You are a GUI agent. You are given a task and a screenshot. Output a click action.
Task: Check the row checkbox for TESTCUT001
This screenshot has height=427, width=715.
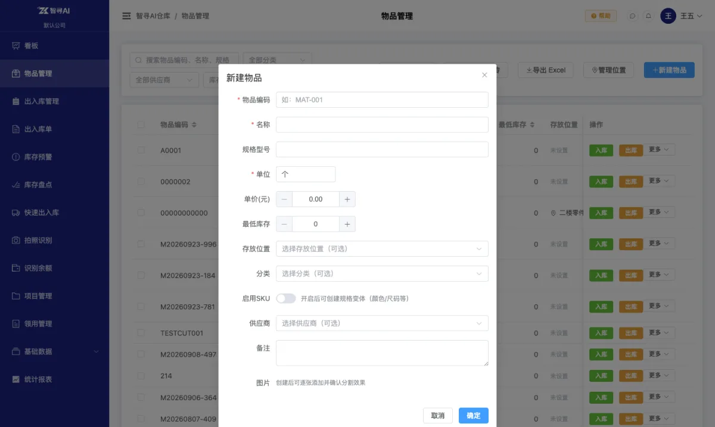[x=141, y=332]
